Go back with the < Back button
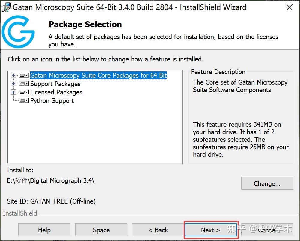Image resolution: width=300 pixels, height=241 pixels. point(158,230)
